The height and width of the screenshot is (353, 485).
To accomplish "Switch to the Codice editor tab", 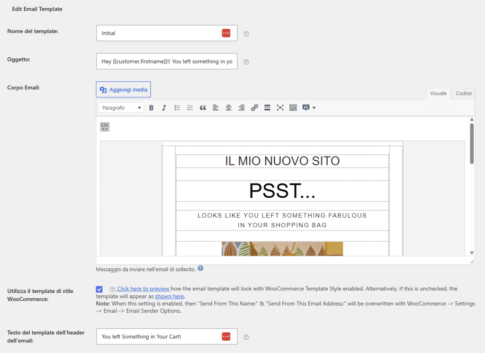I will tap(463, 93).
